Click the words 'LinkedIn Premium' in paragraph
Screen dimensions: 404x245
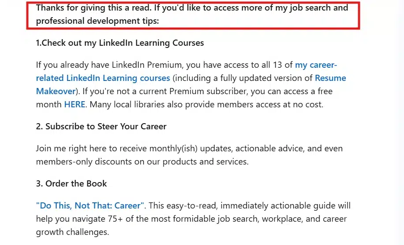[x=146, y=65]
